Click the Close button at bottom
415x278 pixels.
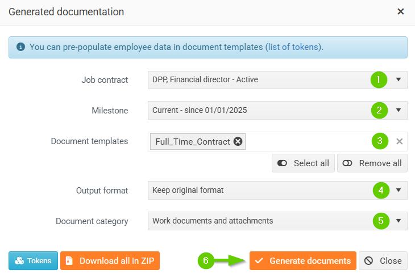coord(383,261)
